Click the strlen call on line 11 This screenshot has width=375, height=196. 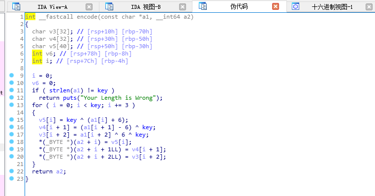pos(60,90)
